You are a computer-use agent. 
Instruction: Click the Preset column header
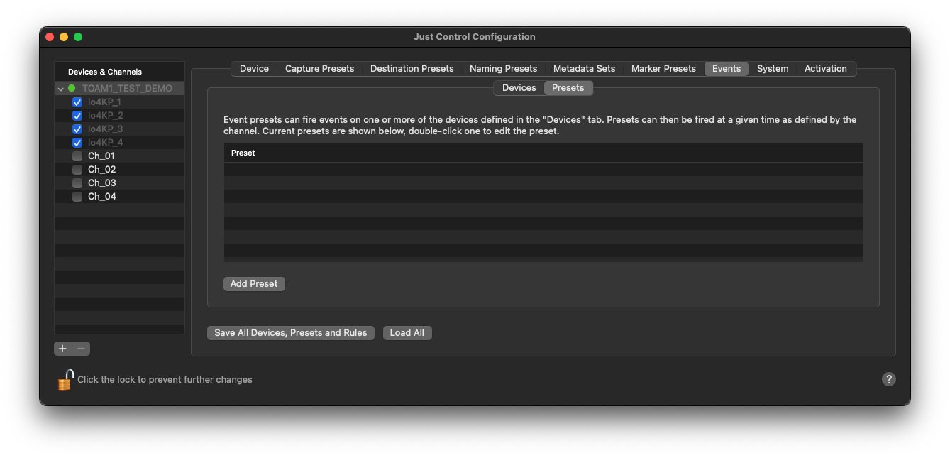[x=543, y=153]
